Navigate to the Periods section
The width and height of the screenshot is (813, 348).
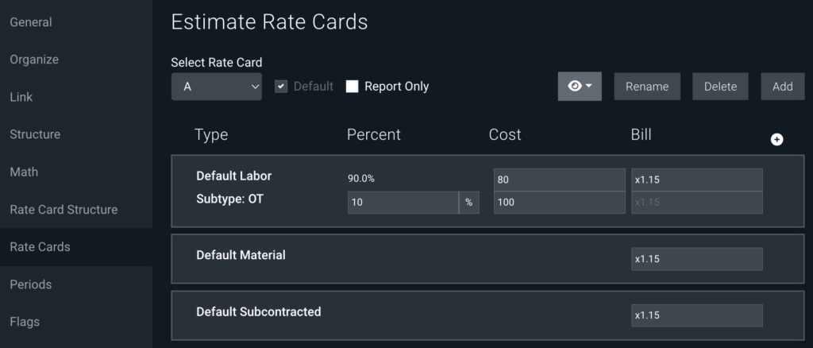[31, 284]
